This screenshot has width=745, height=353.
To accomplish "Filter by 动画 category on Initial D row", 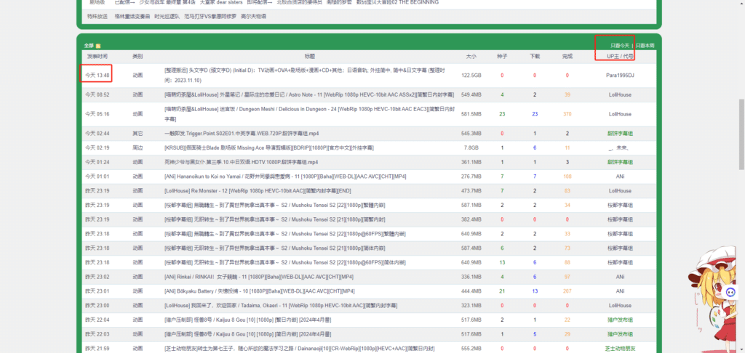I will tap(138, 76).
